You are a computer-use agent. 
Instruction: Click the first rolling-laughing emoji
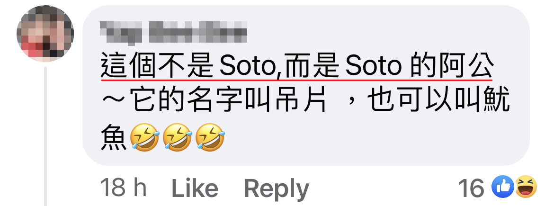(145, 137)
